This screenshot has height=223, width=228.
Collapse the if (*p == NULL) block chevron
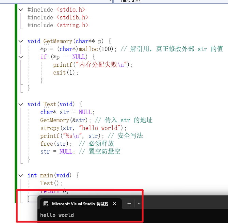point(21,57)
